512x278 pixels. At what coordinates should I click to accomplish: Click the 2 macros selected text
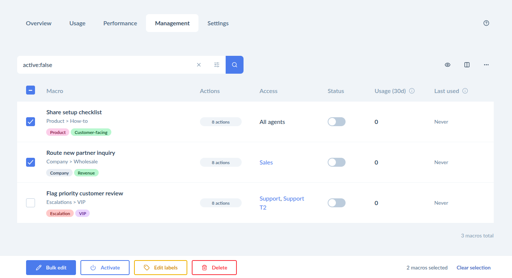click(427, 268)
